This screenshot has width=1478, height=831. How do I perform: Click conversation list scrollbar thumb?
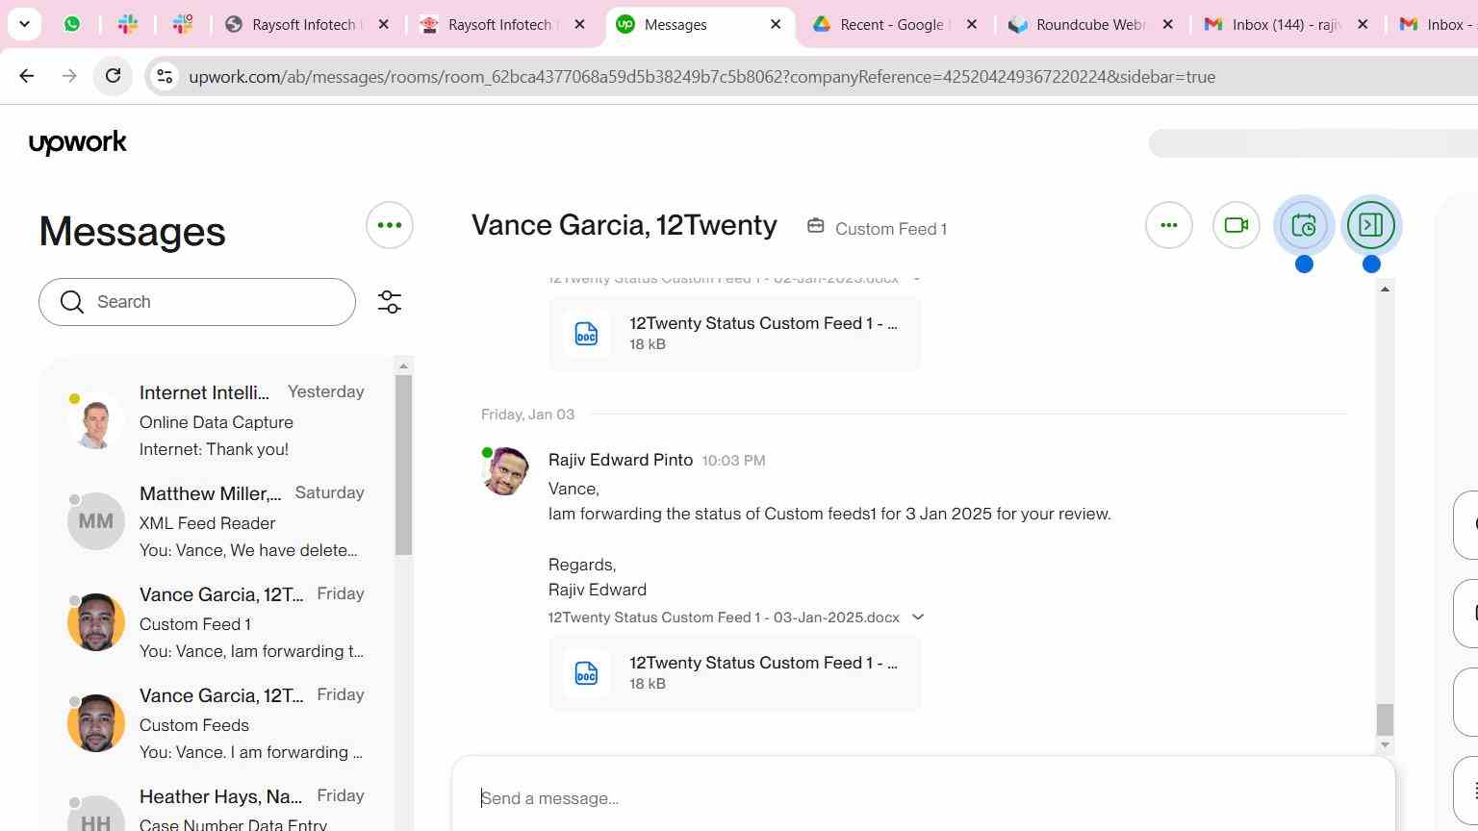[404, 465]
